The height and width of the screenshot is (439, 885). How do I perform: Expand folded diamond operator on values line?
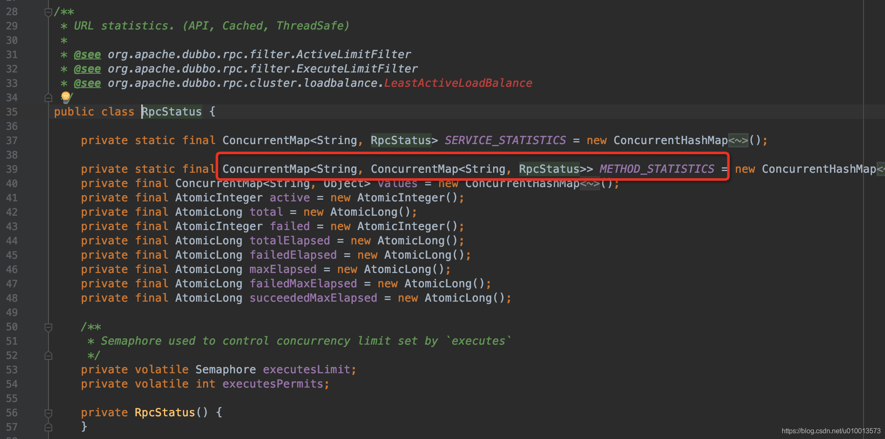coord(590,184)
